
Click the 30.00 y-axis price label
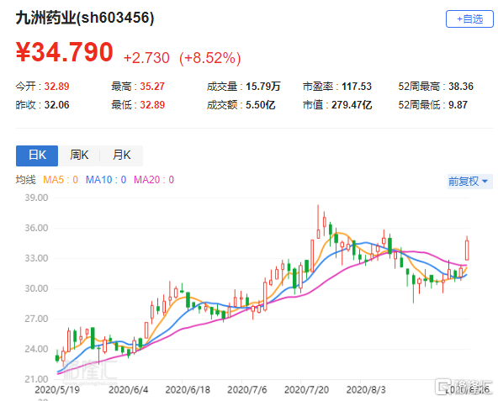pos(36,288)
